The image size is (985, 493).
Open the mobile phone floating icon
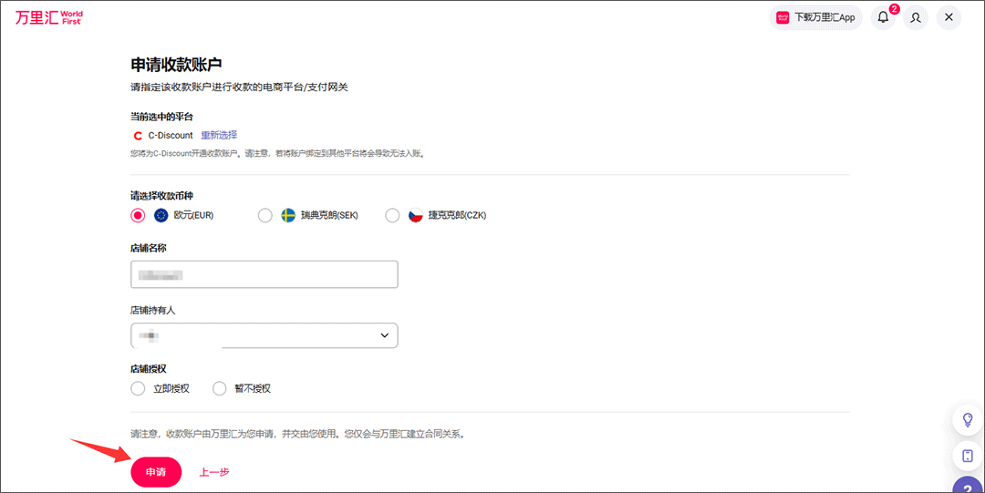pos(968,455)
